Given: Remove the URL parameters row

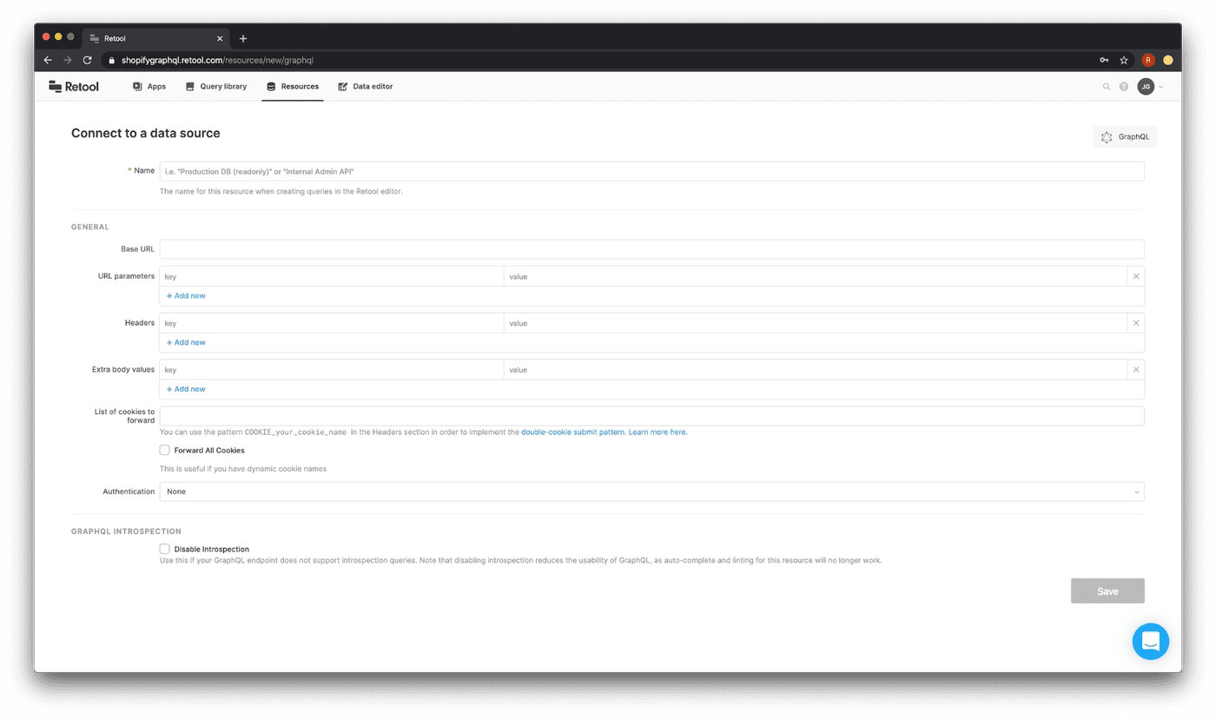Looking at the screenshot, I should pyautogui.click(x=1135, y=276).
